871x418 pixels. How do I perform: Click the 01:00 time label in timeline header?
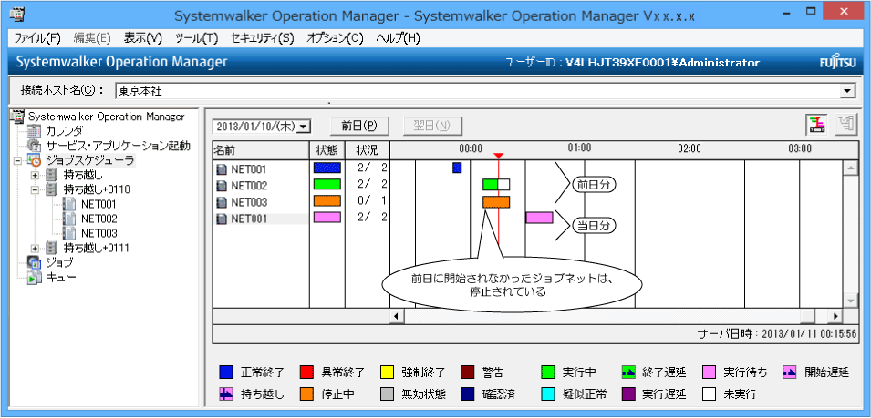point(579,148)
